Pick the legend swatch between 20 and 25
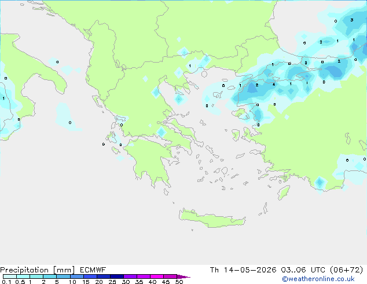Image resolution: width=367 pixels, height=284 pixels. click(103, 276)
